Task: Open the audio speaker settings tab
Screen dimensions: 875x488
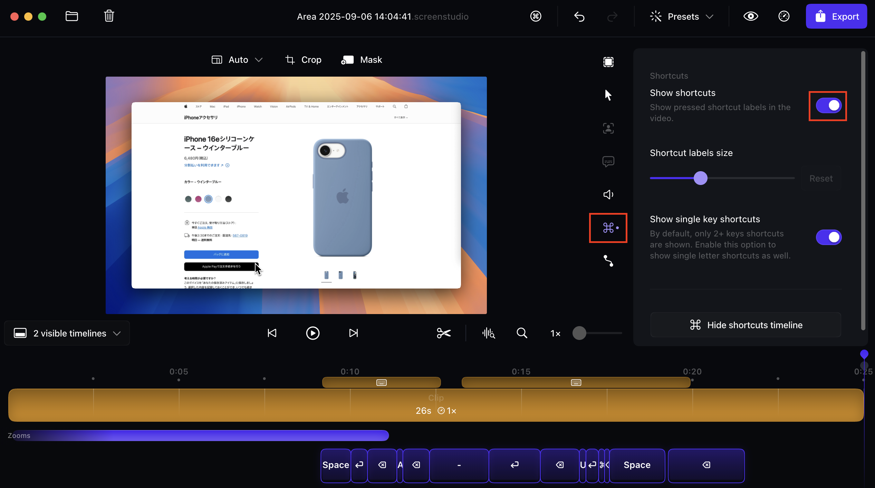Action: pyautogui.click(x=608, y=195)
